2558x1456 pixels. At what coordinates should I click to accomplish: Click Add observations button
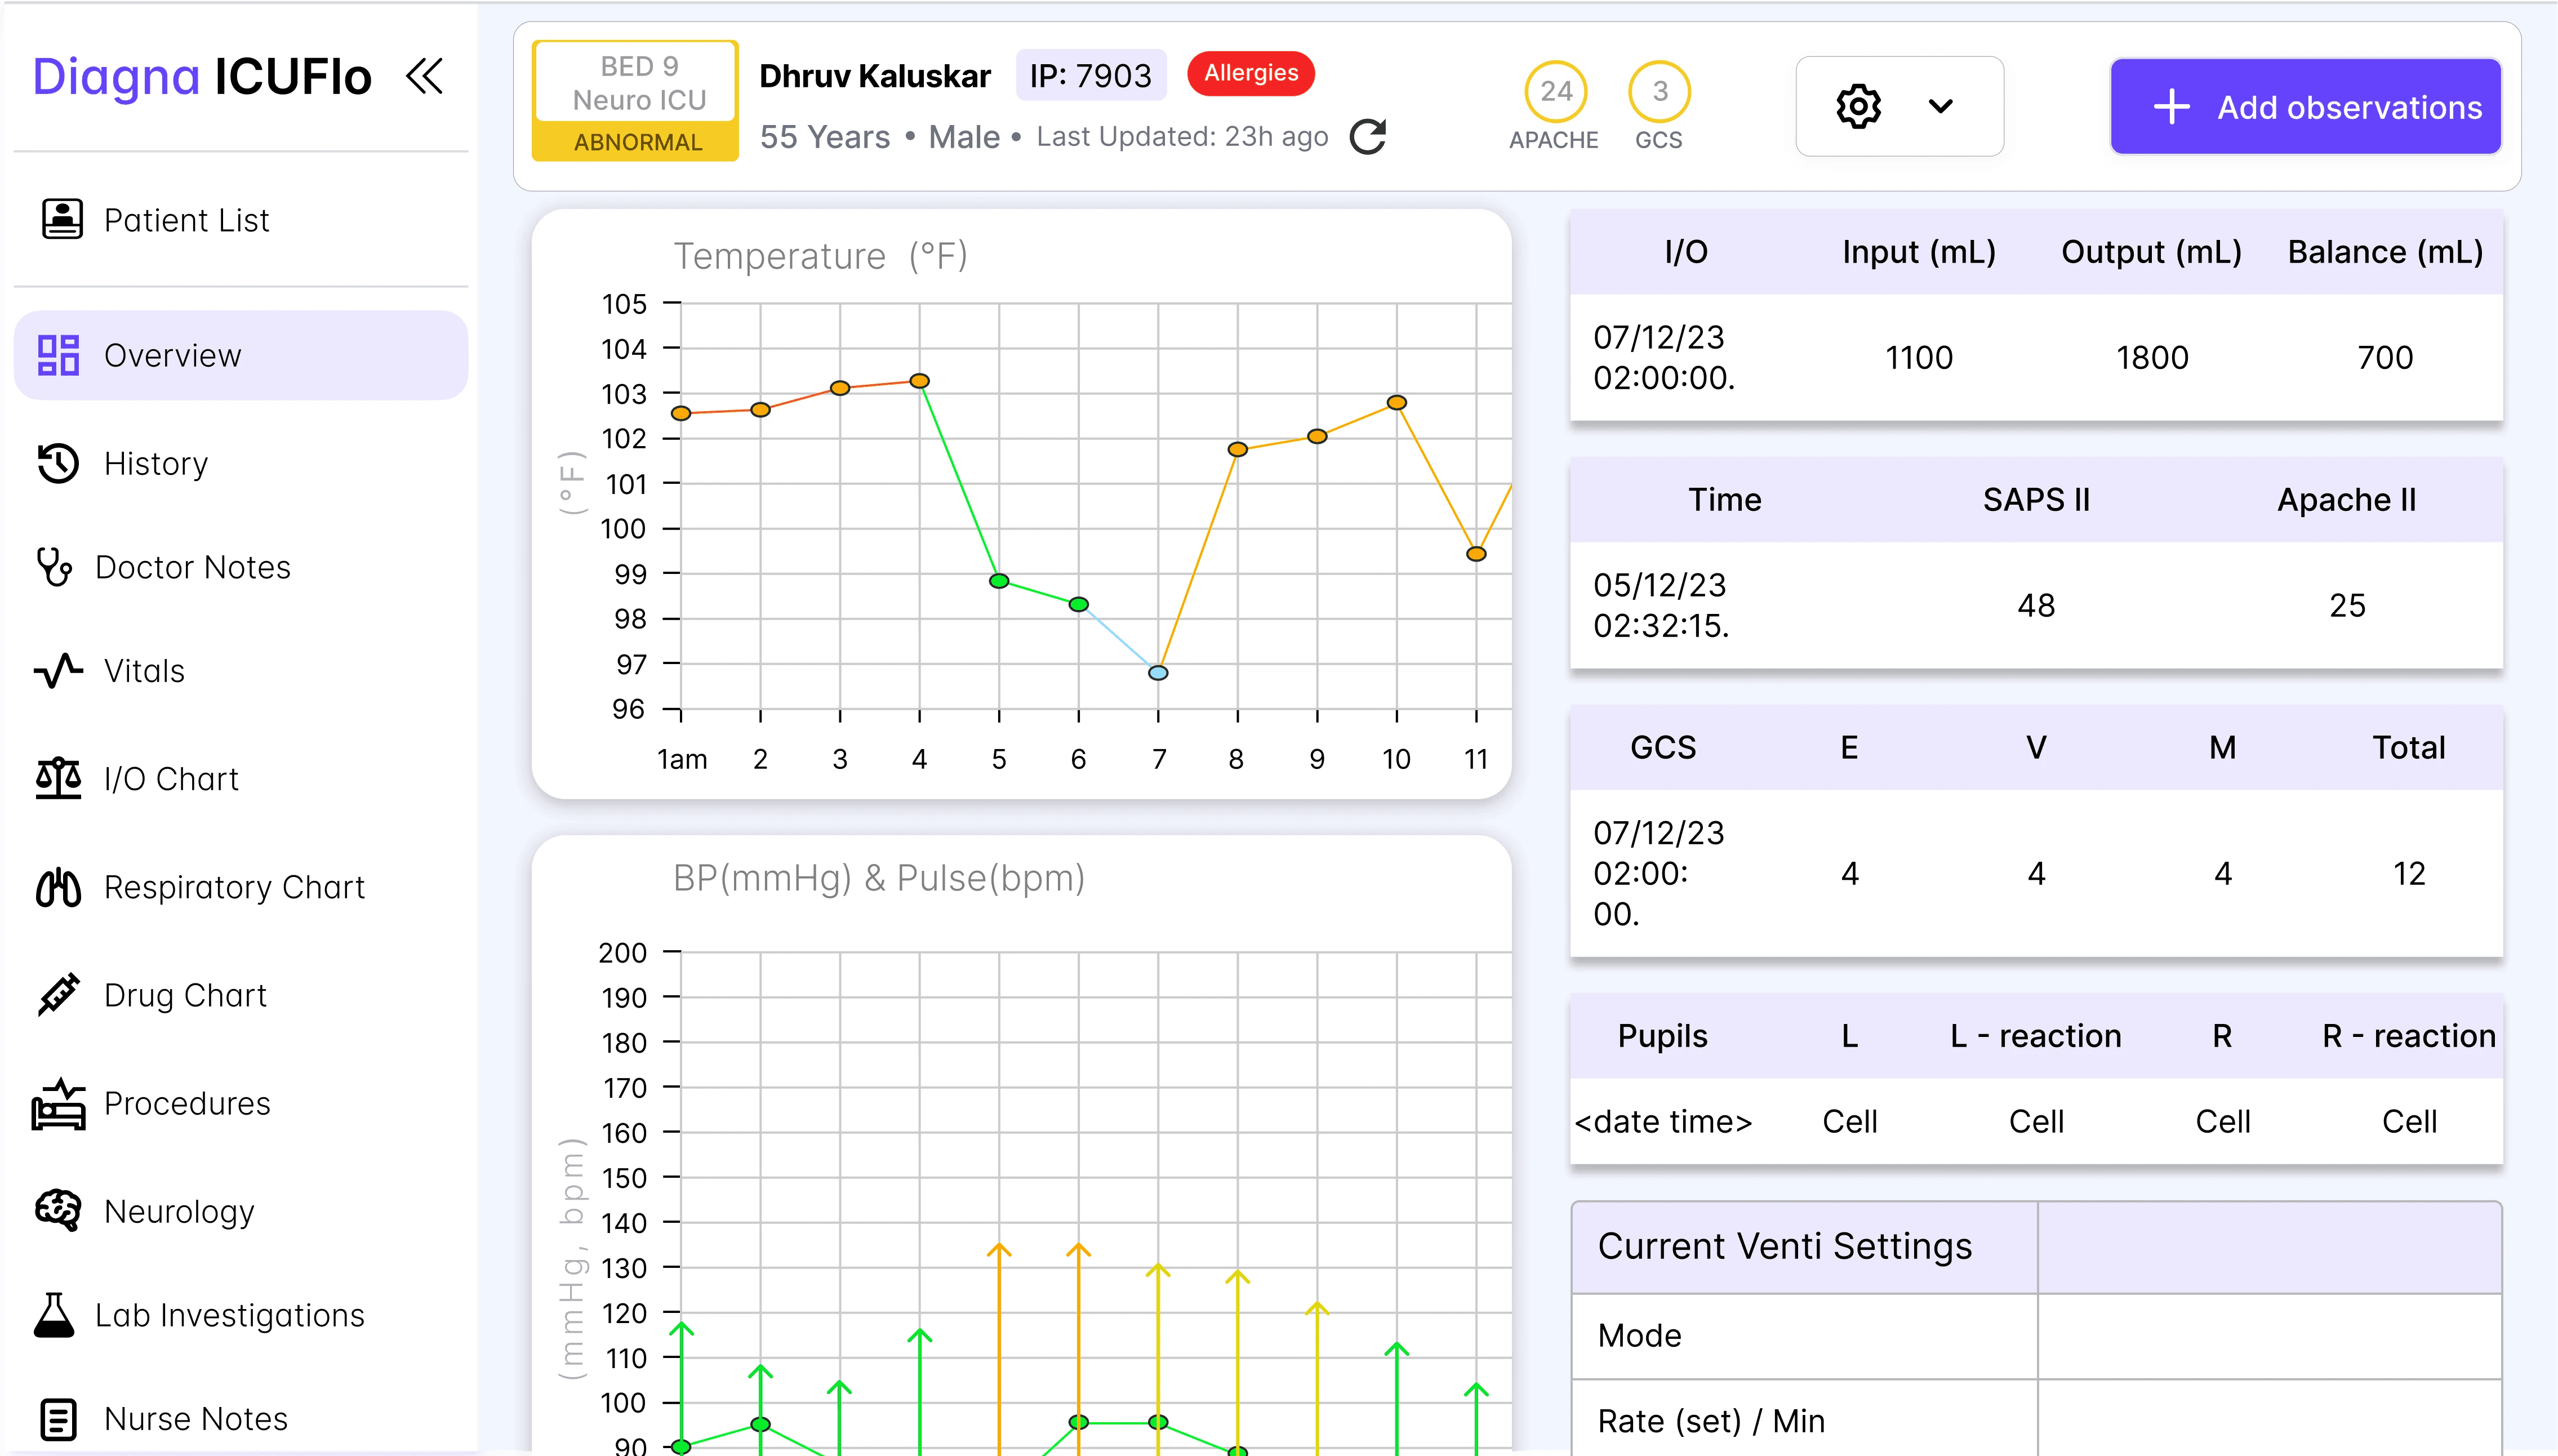click(2305, 106)
